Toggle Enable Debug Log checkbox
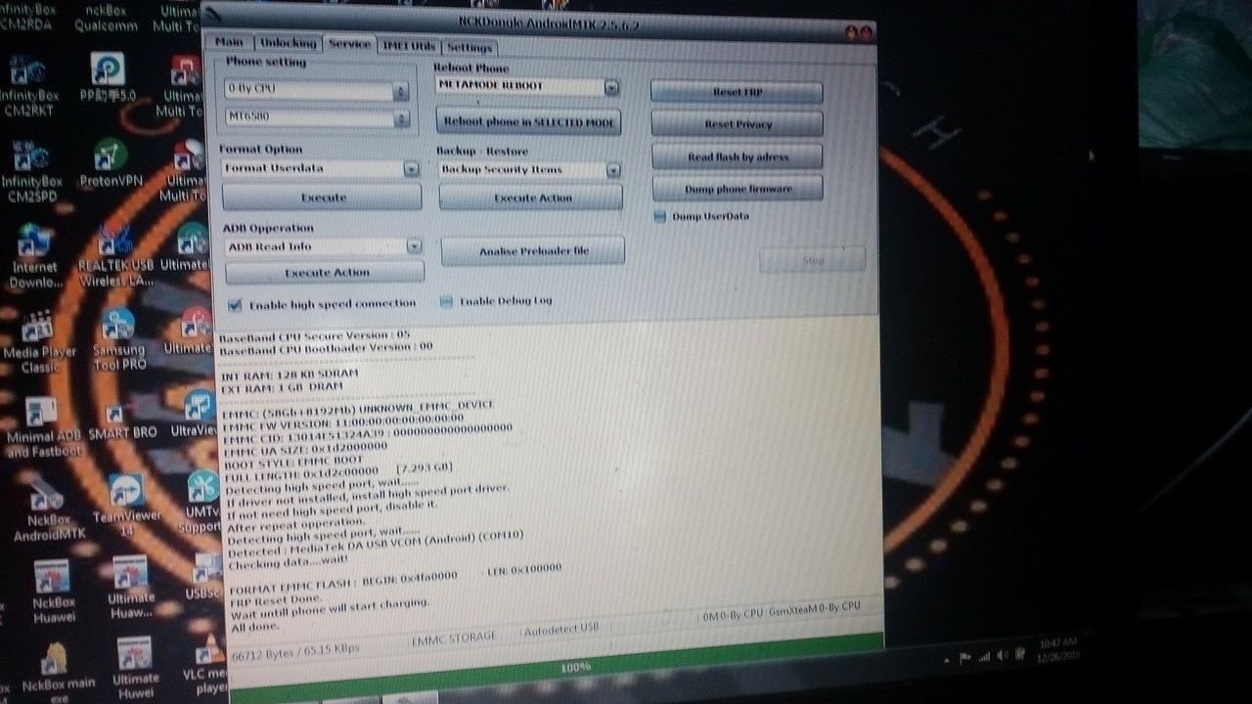 pos(446,302)
